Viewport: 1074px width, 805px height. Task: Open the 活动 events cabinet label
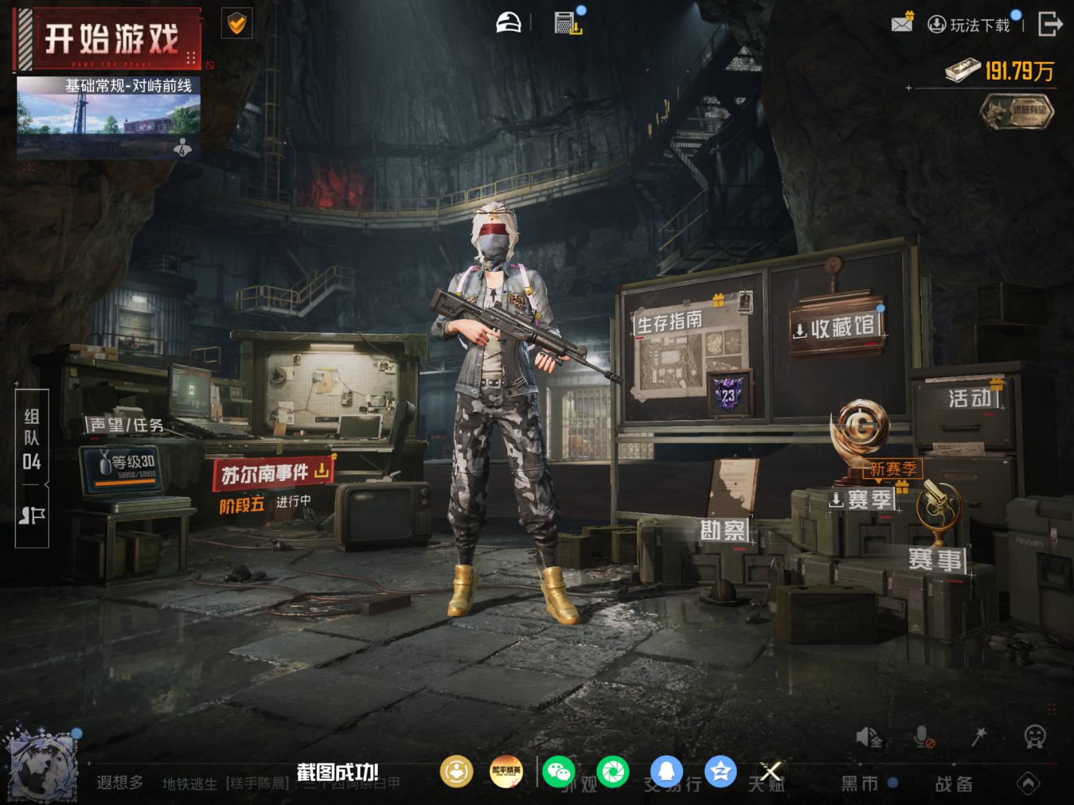click(x=971, y=398)
